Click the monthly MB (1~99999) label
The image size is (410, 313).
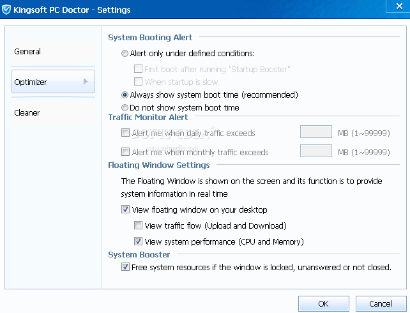coord(364,152)
